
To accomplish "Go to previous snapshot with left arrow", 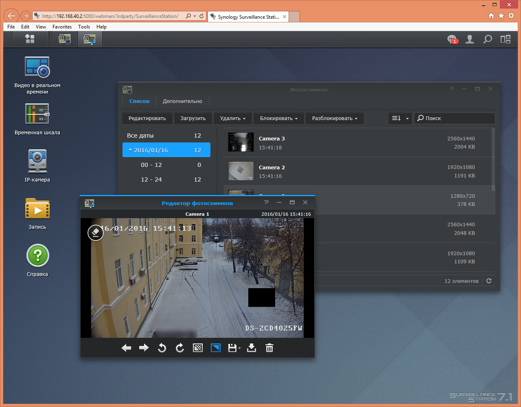I will point(126,348).
